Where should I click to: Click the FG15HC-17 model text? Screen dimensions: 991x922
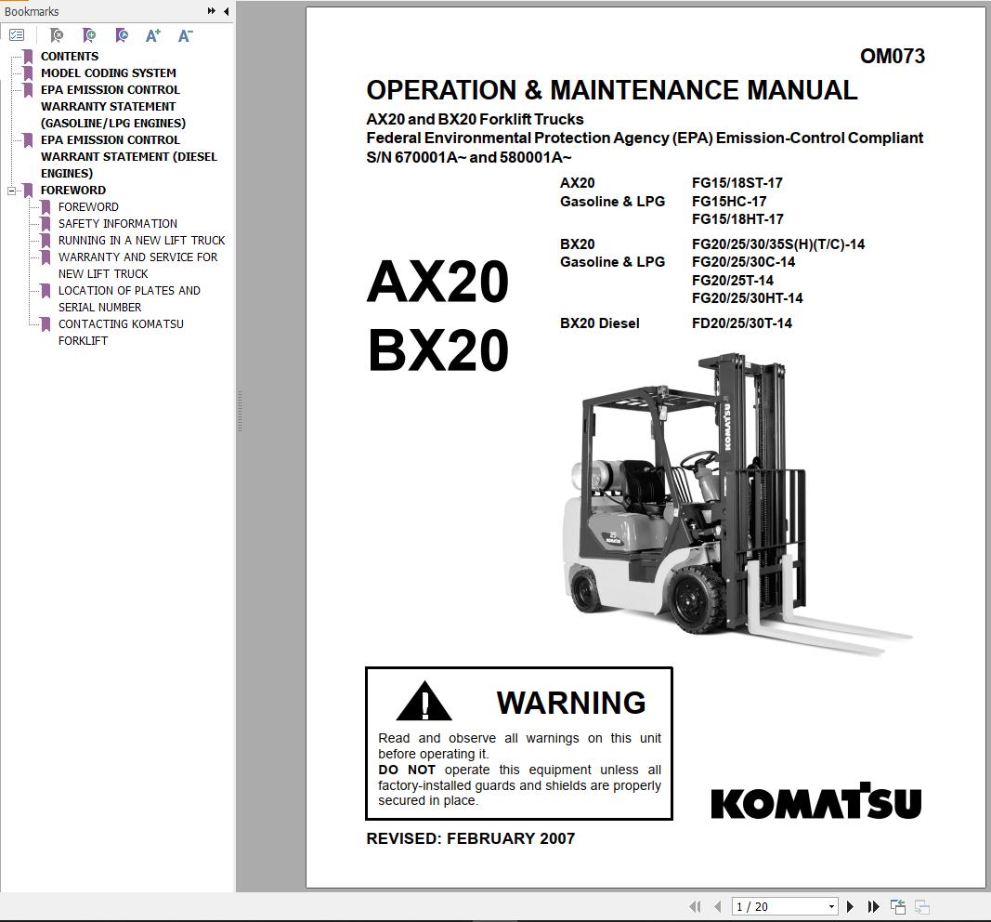tap(729, 202)
